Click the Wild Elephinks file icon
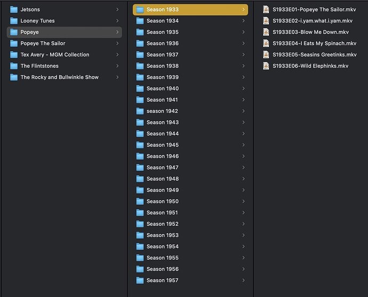This screenshot has width=368, height=297. click(x=266, y=66)
